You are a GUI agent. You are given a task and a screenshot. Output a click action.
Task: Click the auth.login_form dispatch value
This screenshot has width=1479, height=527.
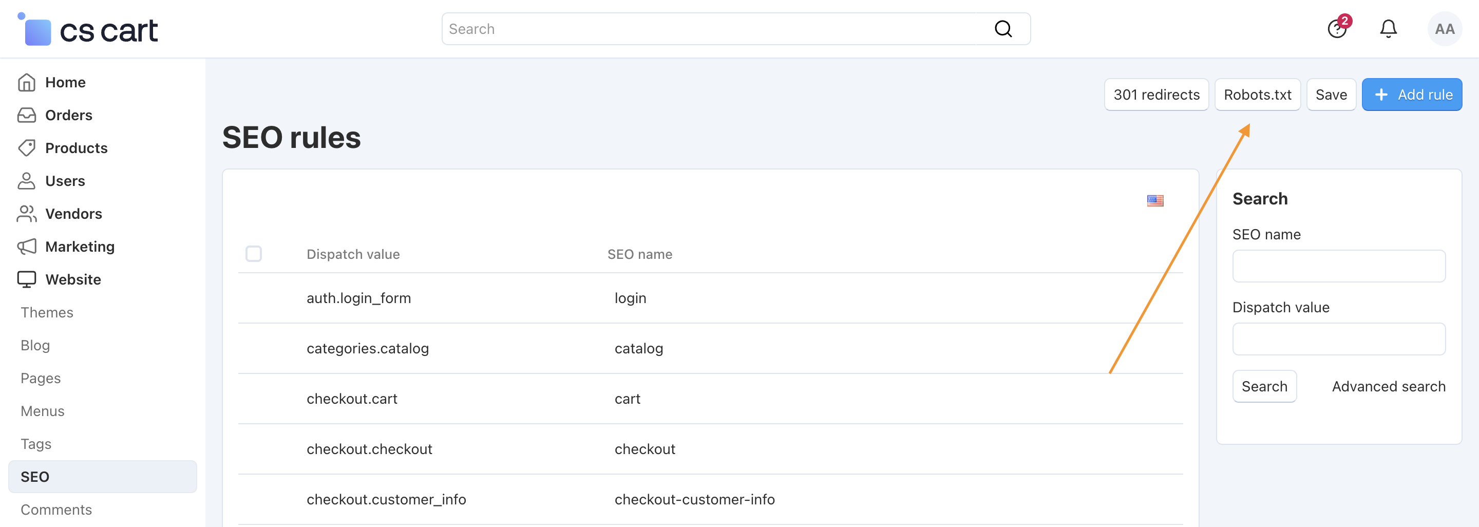359,298
